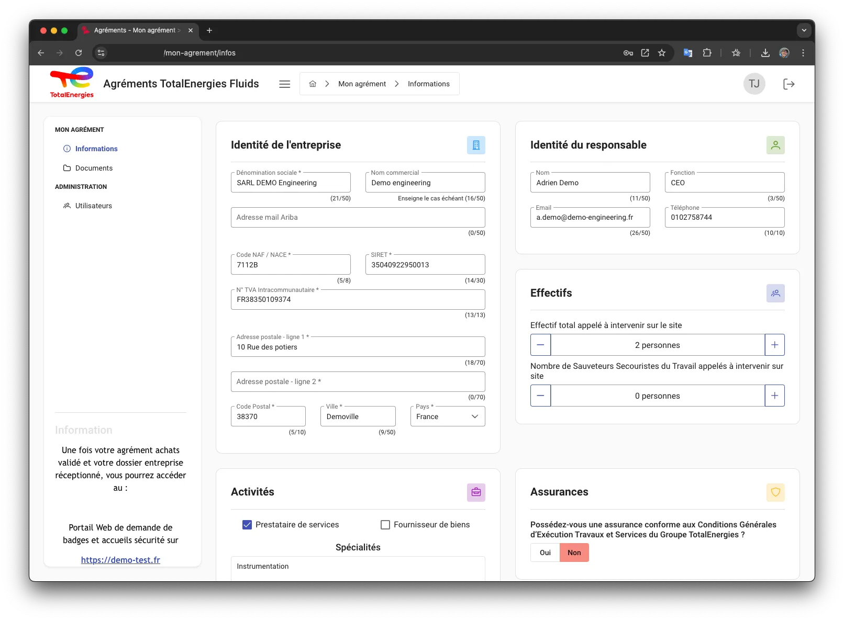Bookmark this page with star icon
The height and width of the screenshot is (620, 844).
[662, 53]
